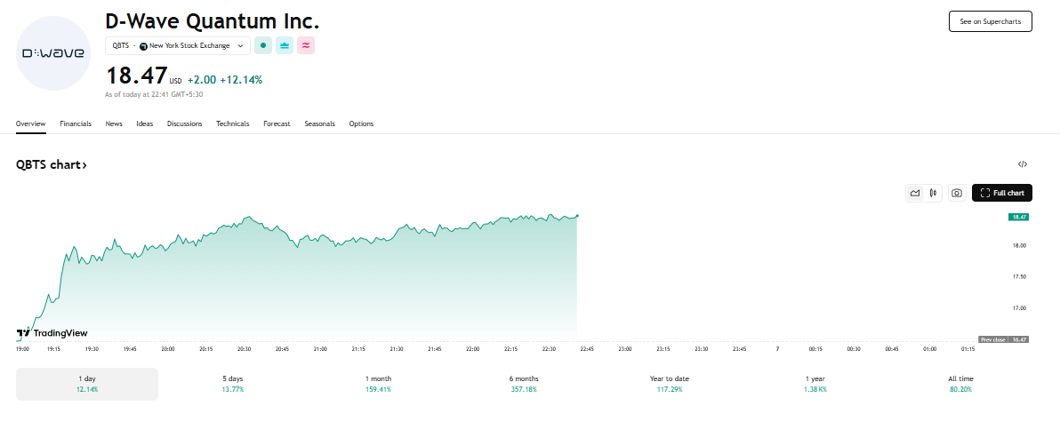Select the Year to date range
The width and height of the screenshot is (1060, 422).
(670, 384)
